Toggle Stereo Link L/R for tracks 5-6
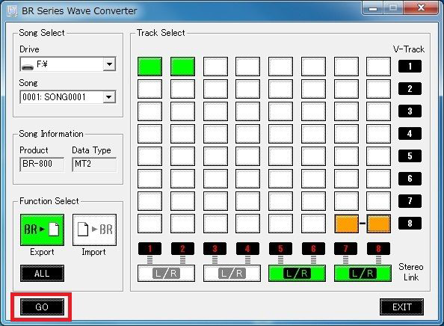 (297, 274)
